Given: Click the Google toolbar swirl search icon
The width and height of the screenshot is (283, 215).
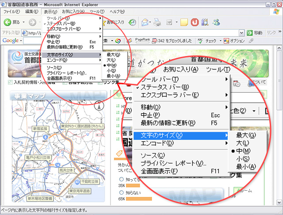Looking at the screenshot, I should (118, 41).
